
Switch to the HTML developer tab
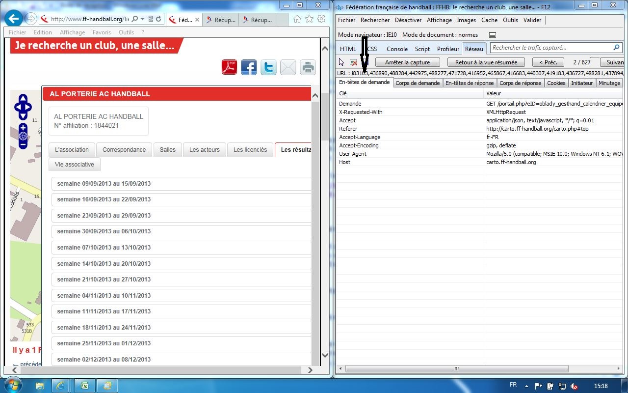click(348, 49)
